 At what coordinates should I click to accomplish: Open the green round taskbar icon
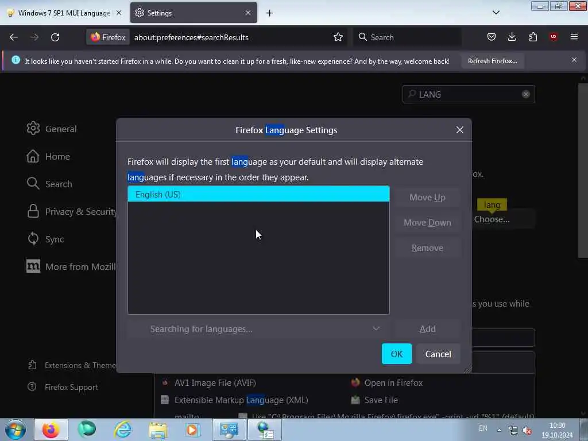87,430
